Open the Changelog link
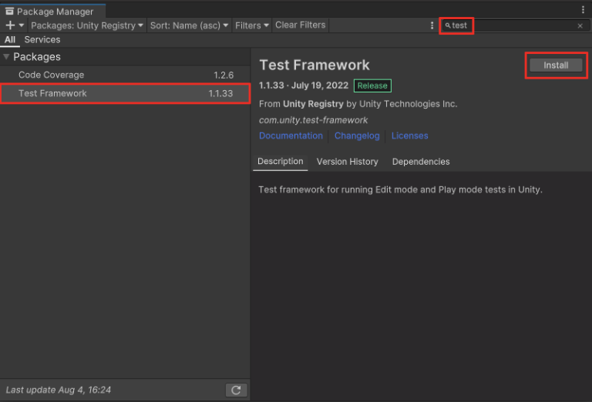592x402 pixels. pos(357,136)
